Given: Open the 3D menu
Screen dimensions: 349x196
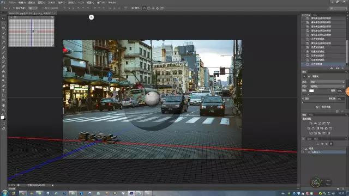Looking at the screenshot, I should 81,2.
